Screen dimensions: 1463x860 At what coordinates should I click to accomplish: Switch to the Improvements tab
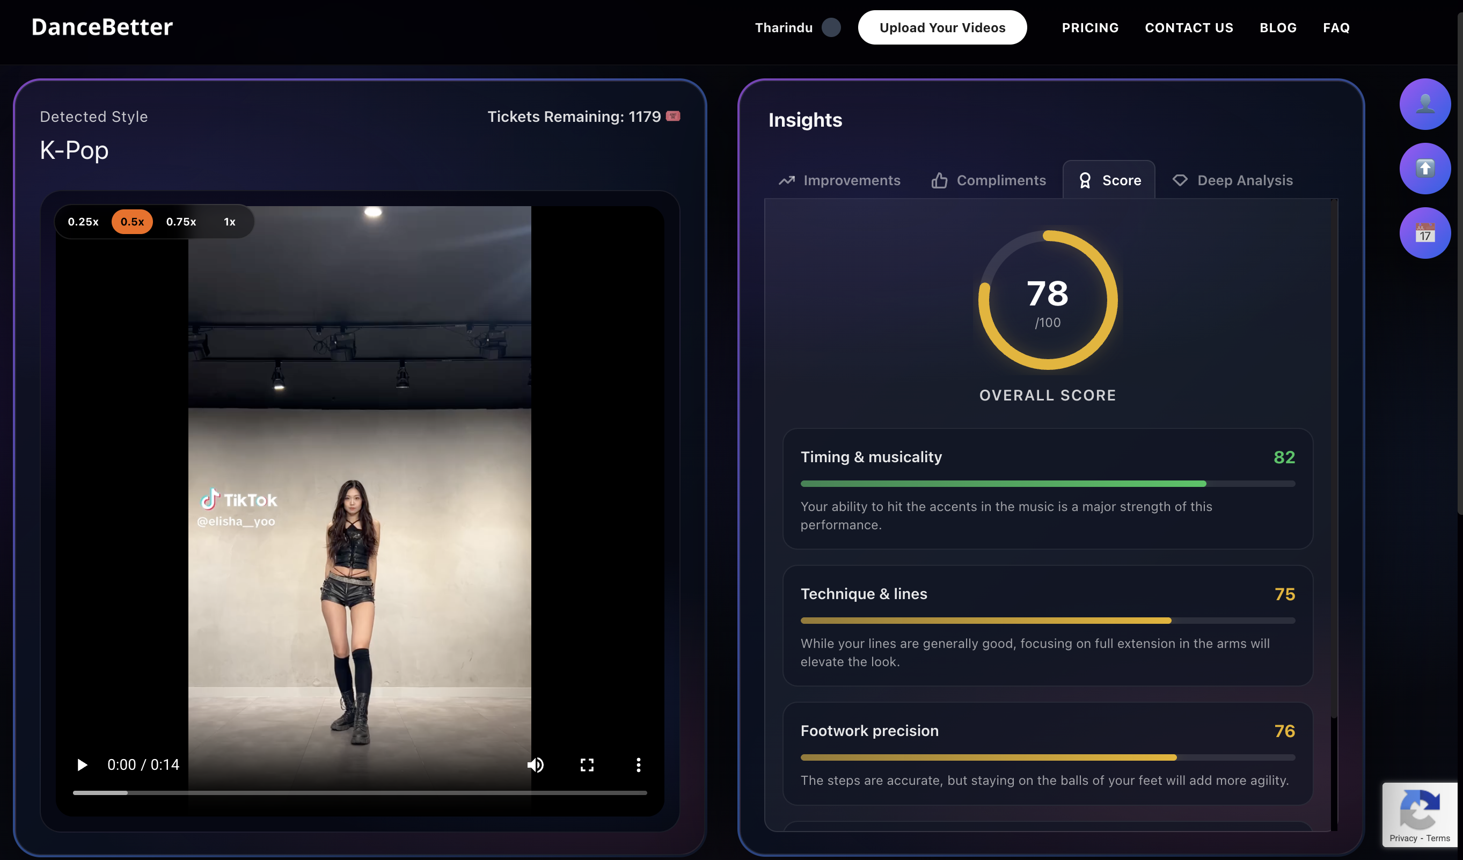pyautogui.click(x=839, y=180)
